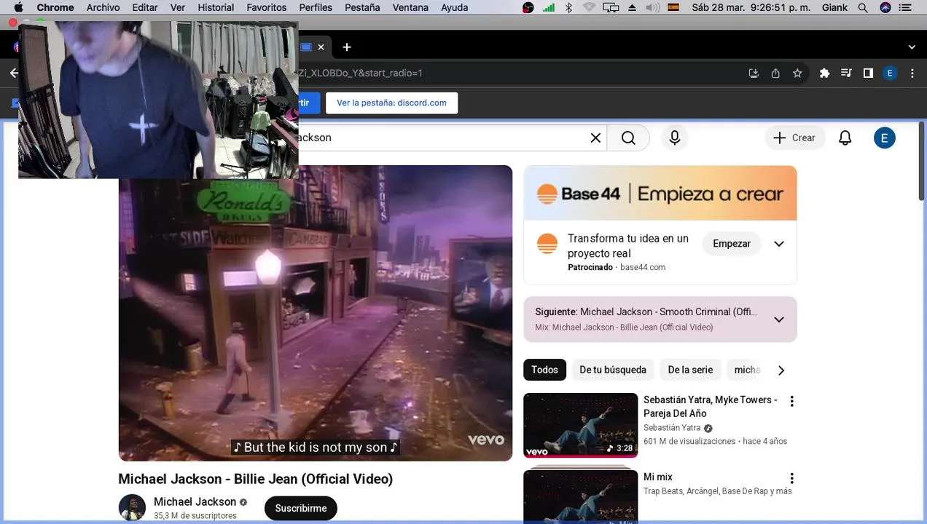Open the Historial menu
The width and height of the screenshot is (927, 524).
coord(216,7)
